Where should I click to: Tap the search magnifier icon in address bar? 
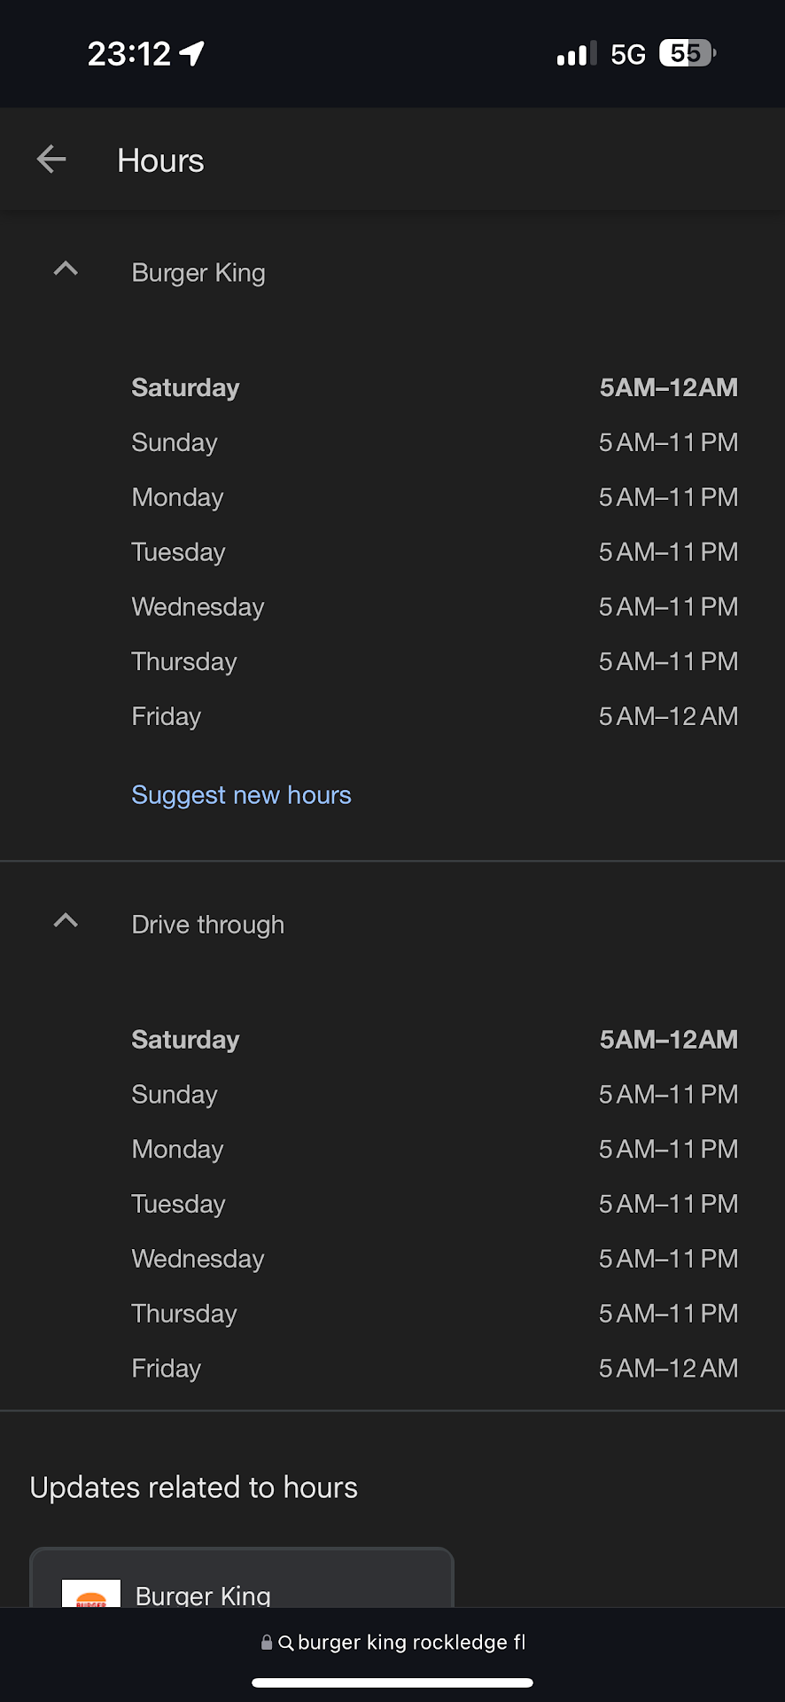pyautogui.click(x=285, y=1643)
